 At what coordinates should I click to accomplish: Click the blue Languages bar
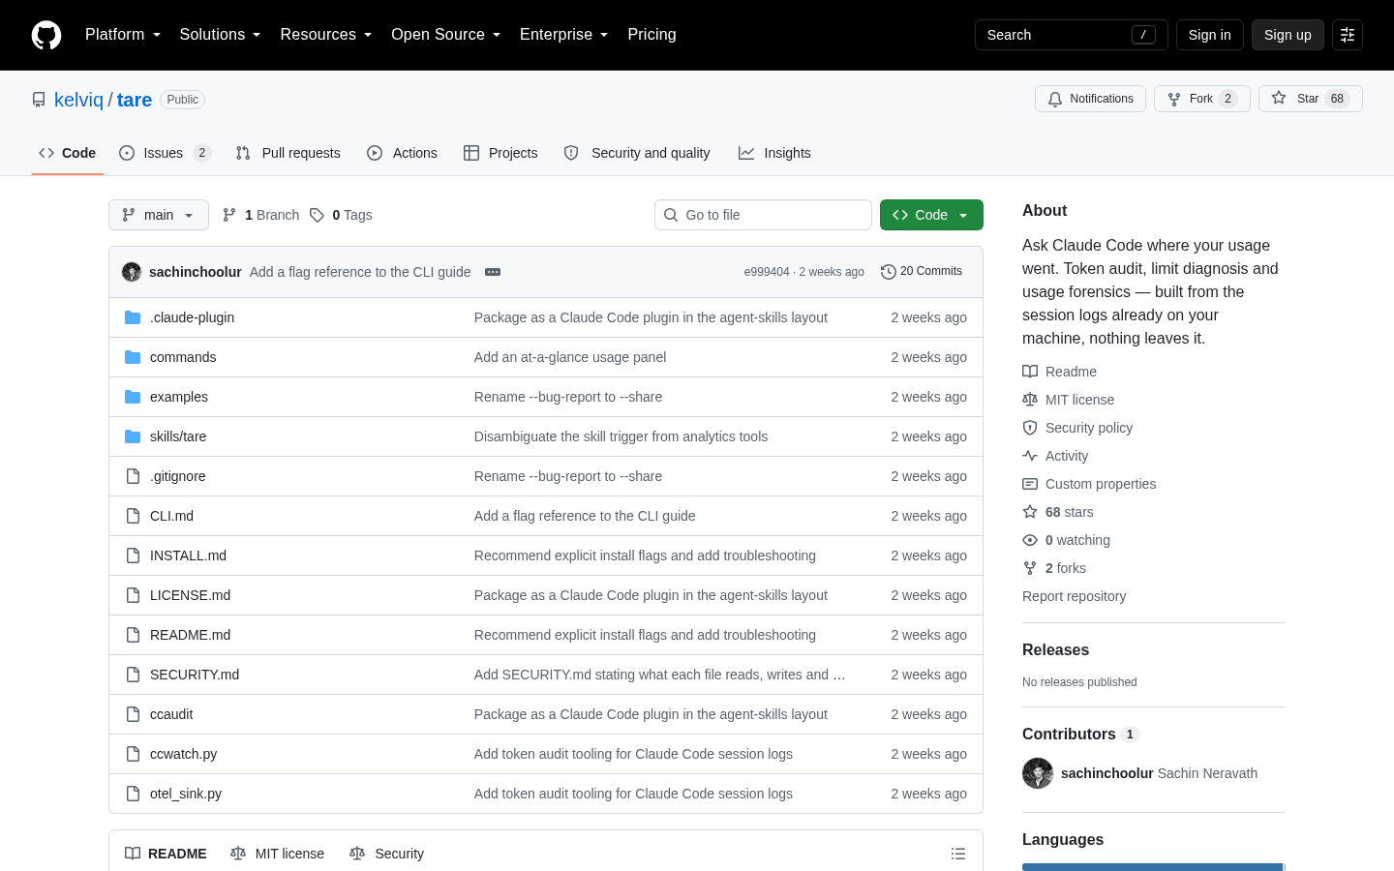[x=1152, y=867]
